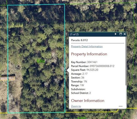This screenshot has height=119, width=137.
Task: Click the SUB. label on the map
Action: (x=38, y=45)
